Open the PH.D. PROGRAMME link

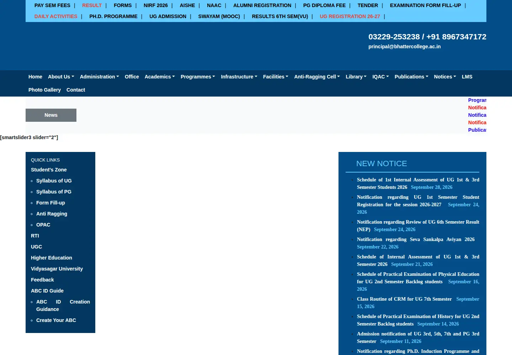113,16
